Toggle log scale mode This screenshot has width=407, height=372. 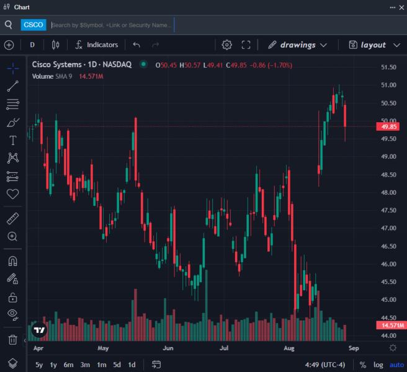tap(378, 365)
